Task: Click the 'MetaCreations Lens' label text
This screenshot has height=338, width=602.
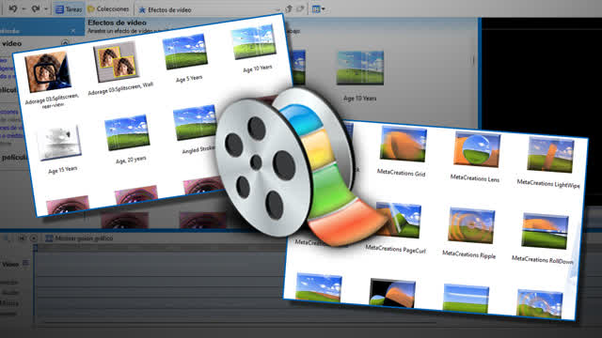Action: point(475,177)
